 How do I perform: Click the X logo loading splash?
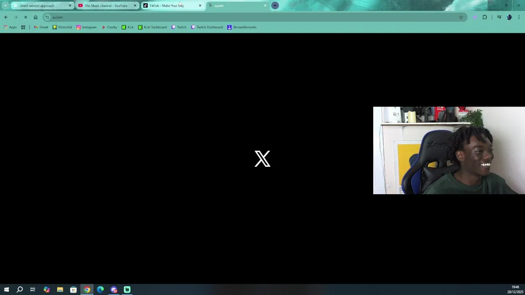click(x=262, y=159)
